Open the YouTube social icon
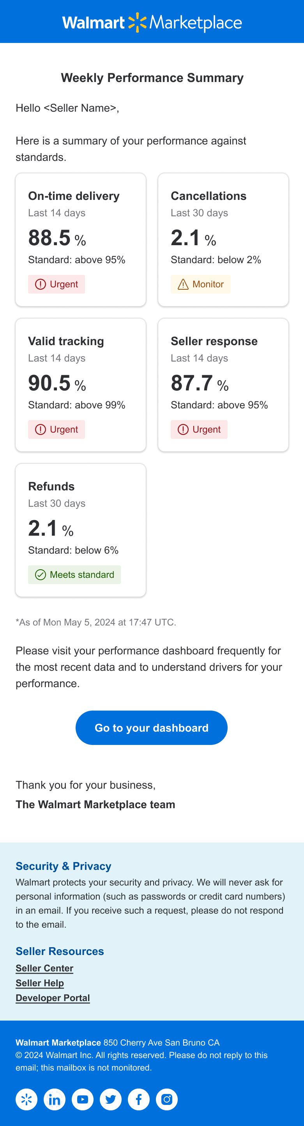Screen dimensions: 304x1126 83,1099
